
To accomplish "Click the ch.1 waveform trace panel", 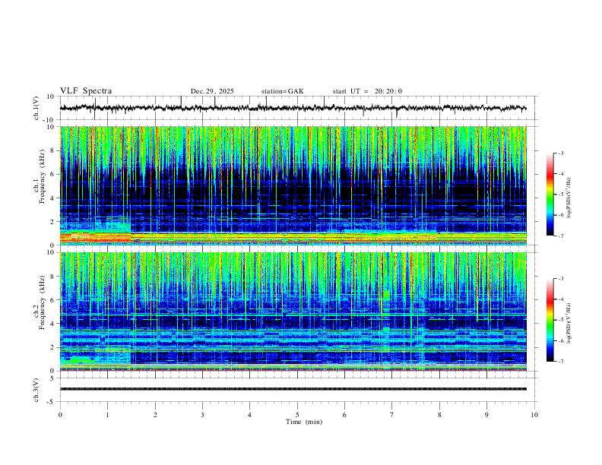I will click(x=299, y=108).
